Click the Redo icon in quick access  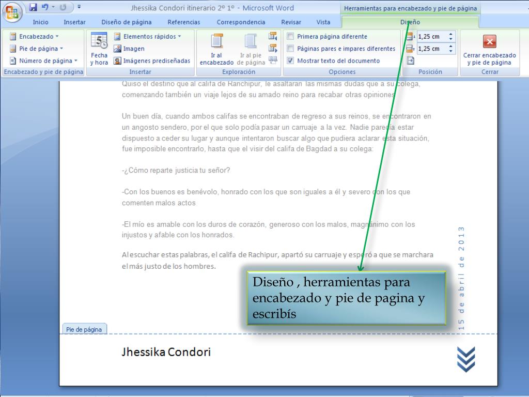click(x=63, y=7)
